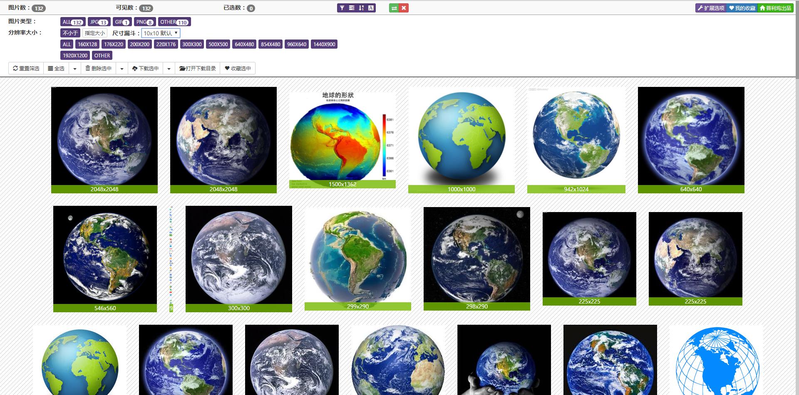Click the 图片数 count badge 132

[x=39, y=8]
